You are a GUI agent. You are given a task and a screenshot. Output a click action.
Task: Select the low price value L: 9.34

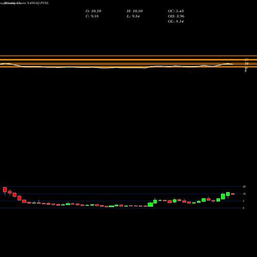click(133, 16)
